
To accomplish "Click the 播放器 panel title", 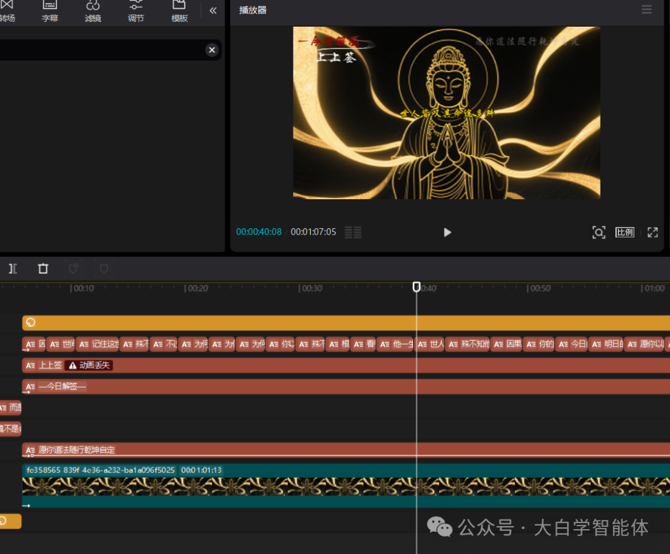I will click(x=252, y=10).
